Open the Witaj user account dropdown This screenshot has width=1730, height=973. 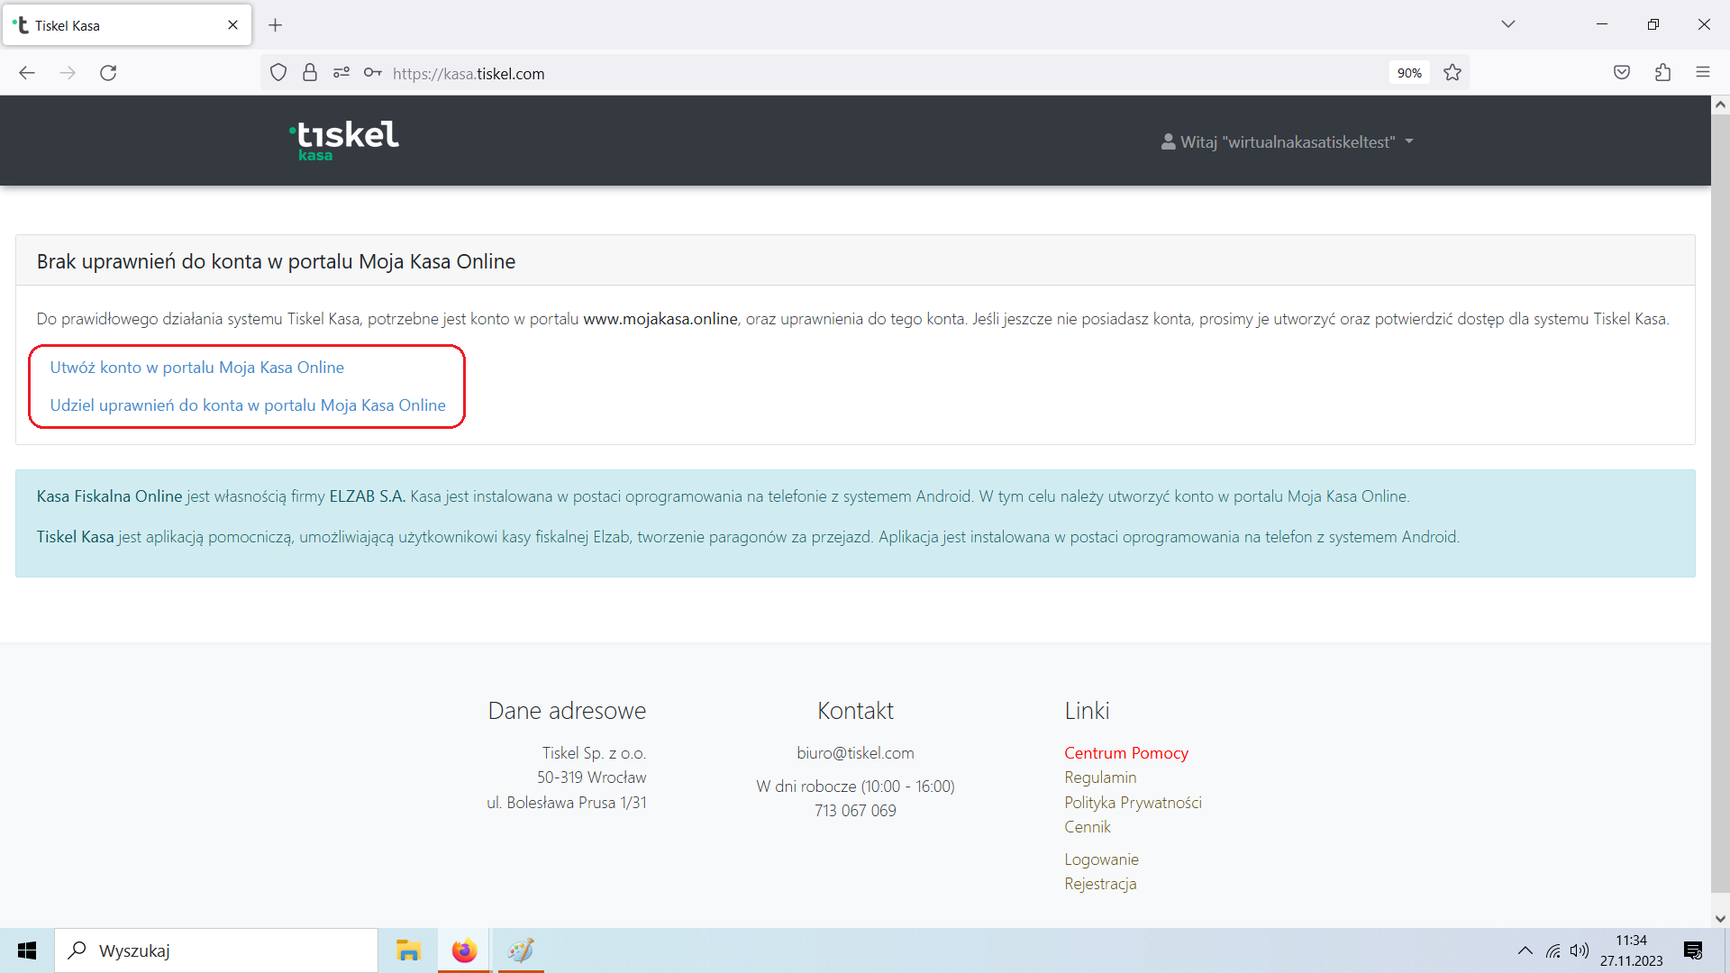[1288, 141]
